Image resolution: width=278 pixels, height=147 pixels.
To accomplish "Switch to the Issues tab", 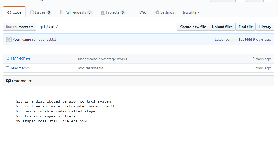I will 40,12.
